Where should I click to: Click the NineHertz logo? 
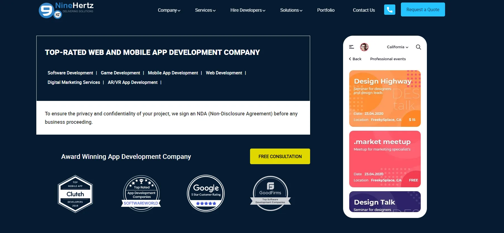coord(66,10)
